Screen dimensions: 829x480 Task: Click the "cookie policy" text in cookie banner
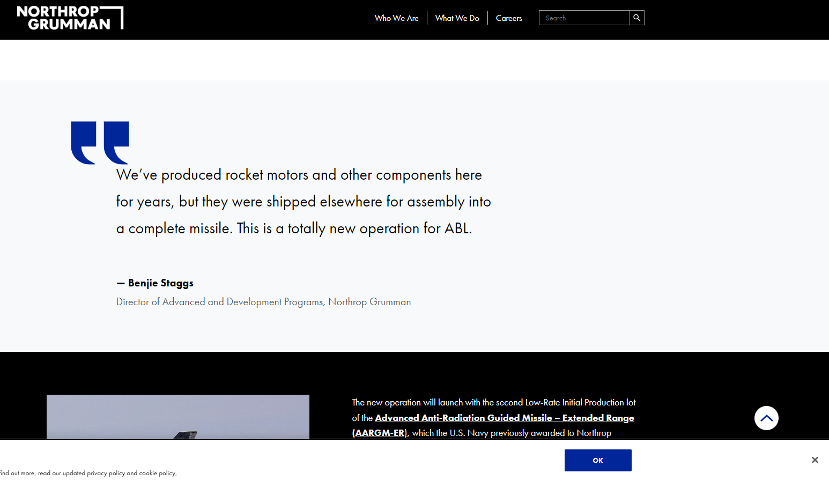pyautogui.click(x=157, y=473)
